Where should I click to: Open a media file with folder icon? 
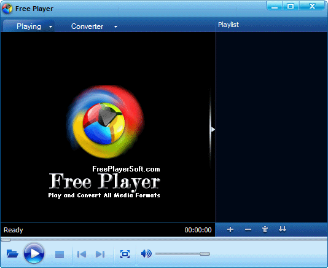coord(12,253)
